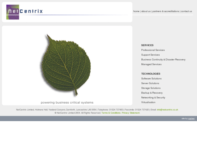Click the NetCentrix logo

click(24, 12)
